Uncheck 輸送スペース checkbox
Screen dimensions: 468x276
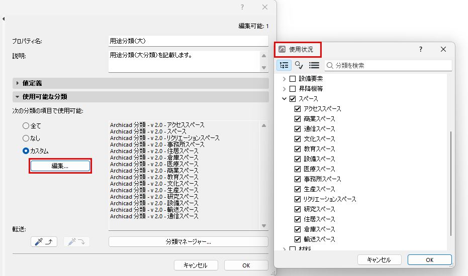click(x=297, y=239)
